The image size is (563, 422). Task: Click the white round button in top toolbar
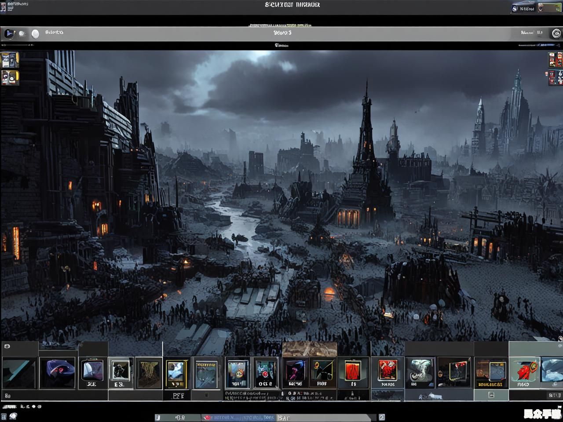(x=35, y=33)
